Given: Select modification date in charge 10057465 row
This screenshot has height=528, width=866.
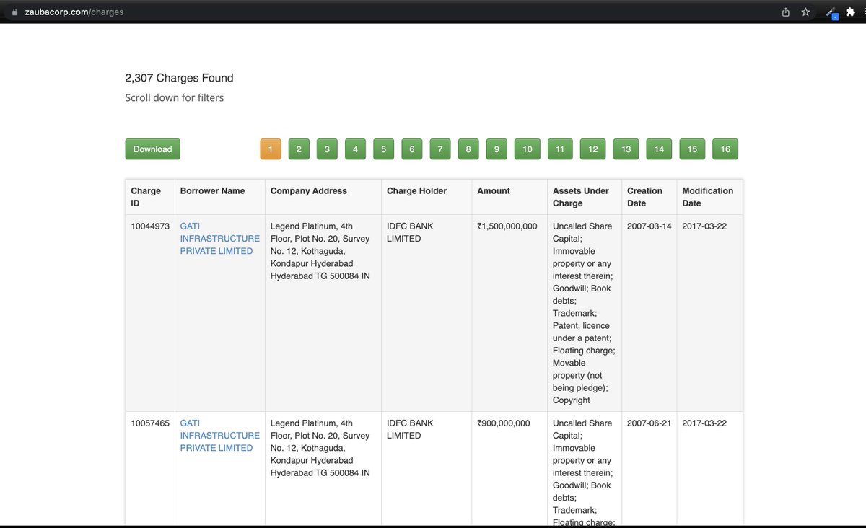Looking at the screenshot, I should (704, 423).
